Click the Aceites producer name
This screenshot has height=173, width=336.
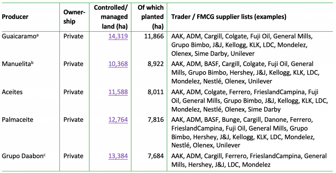click(x=13, y=92)
